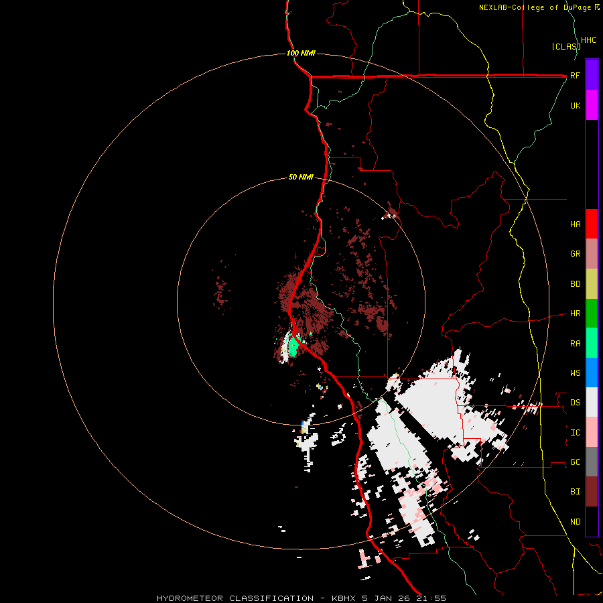Click the BD legend label
Screen dimensions: 603x603
click(576, 284)
